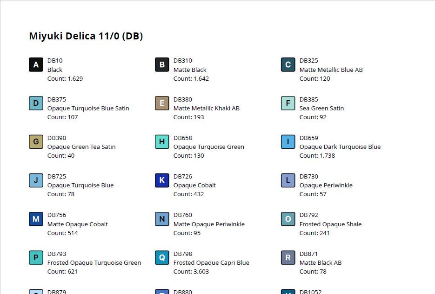The image size is (435, 294).
Task: Click the dark turquoise blue swatch I
Action: 288,141
